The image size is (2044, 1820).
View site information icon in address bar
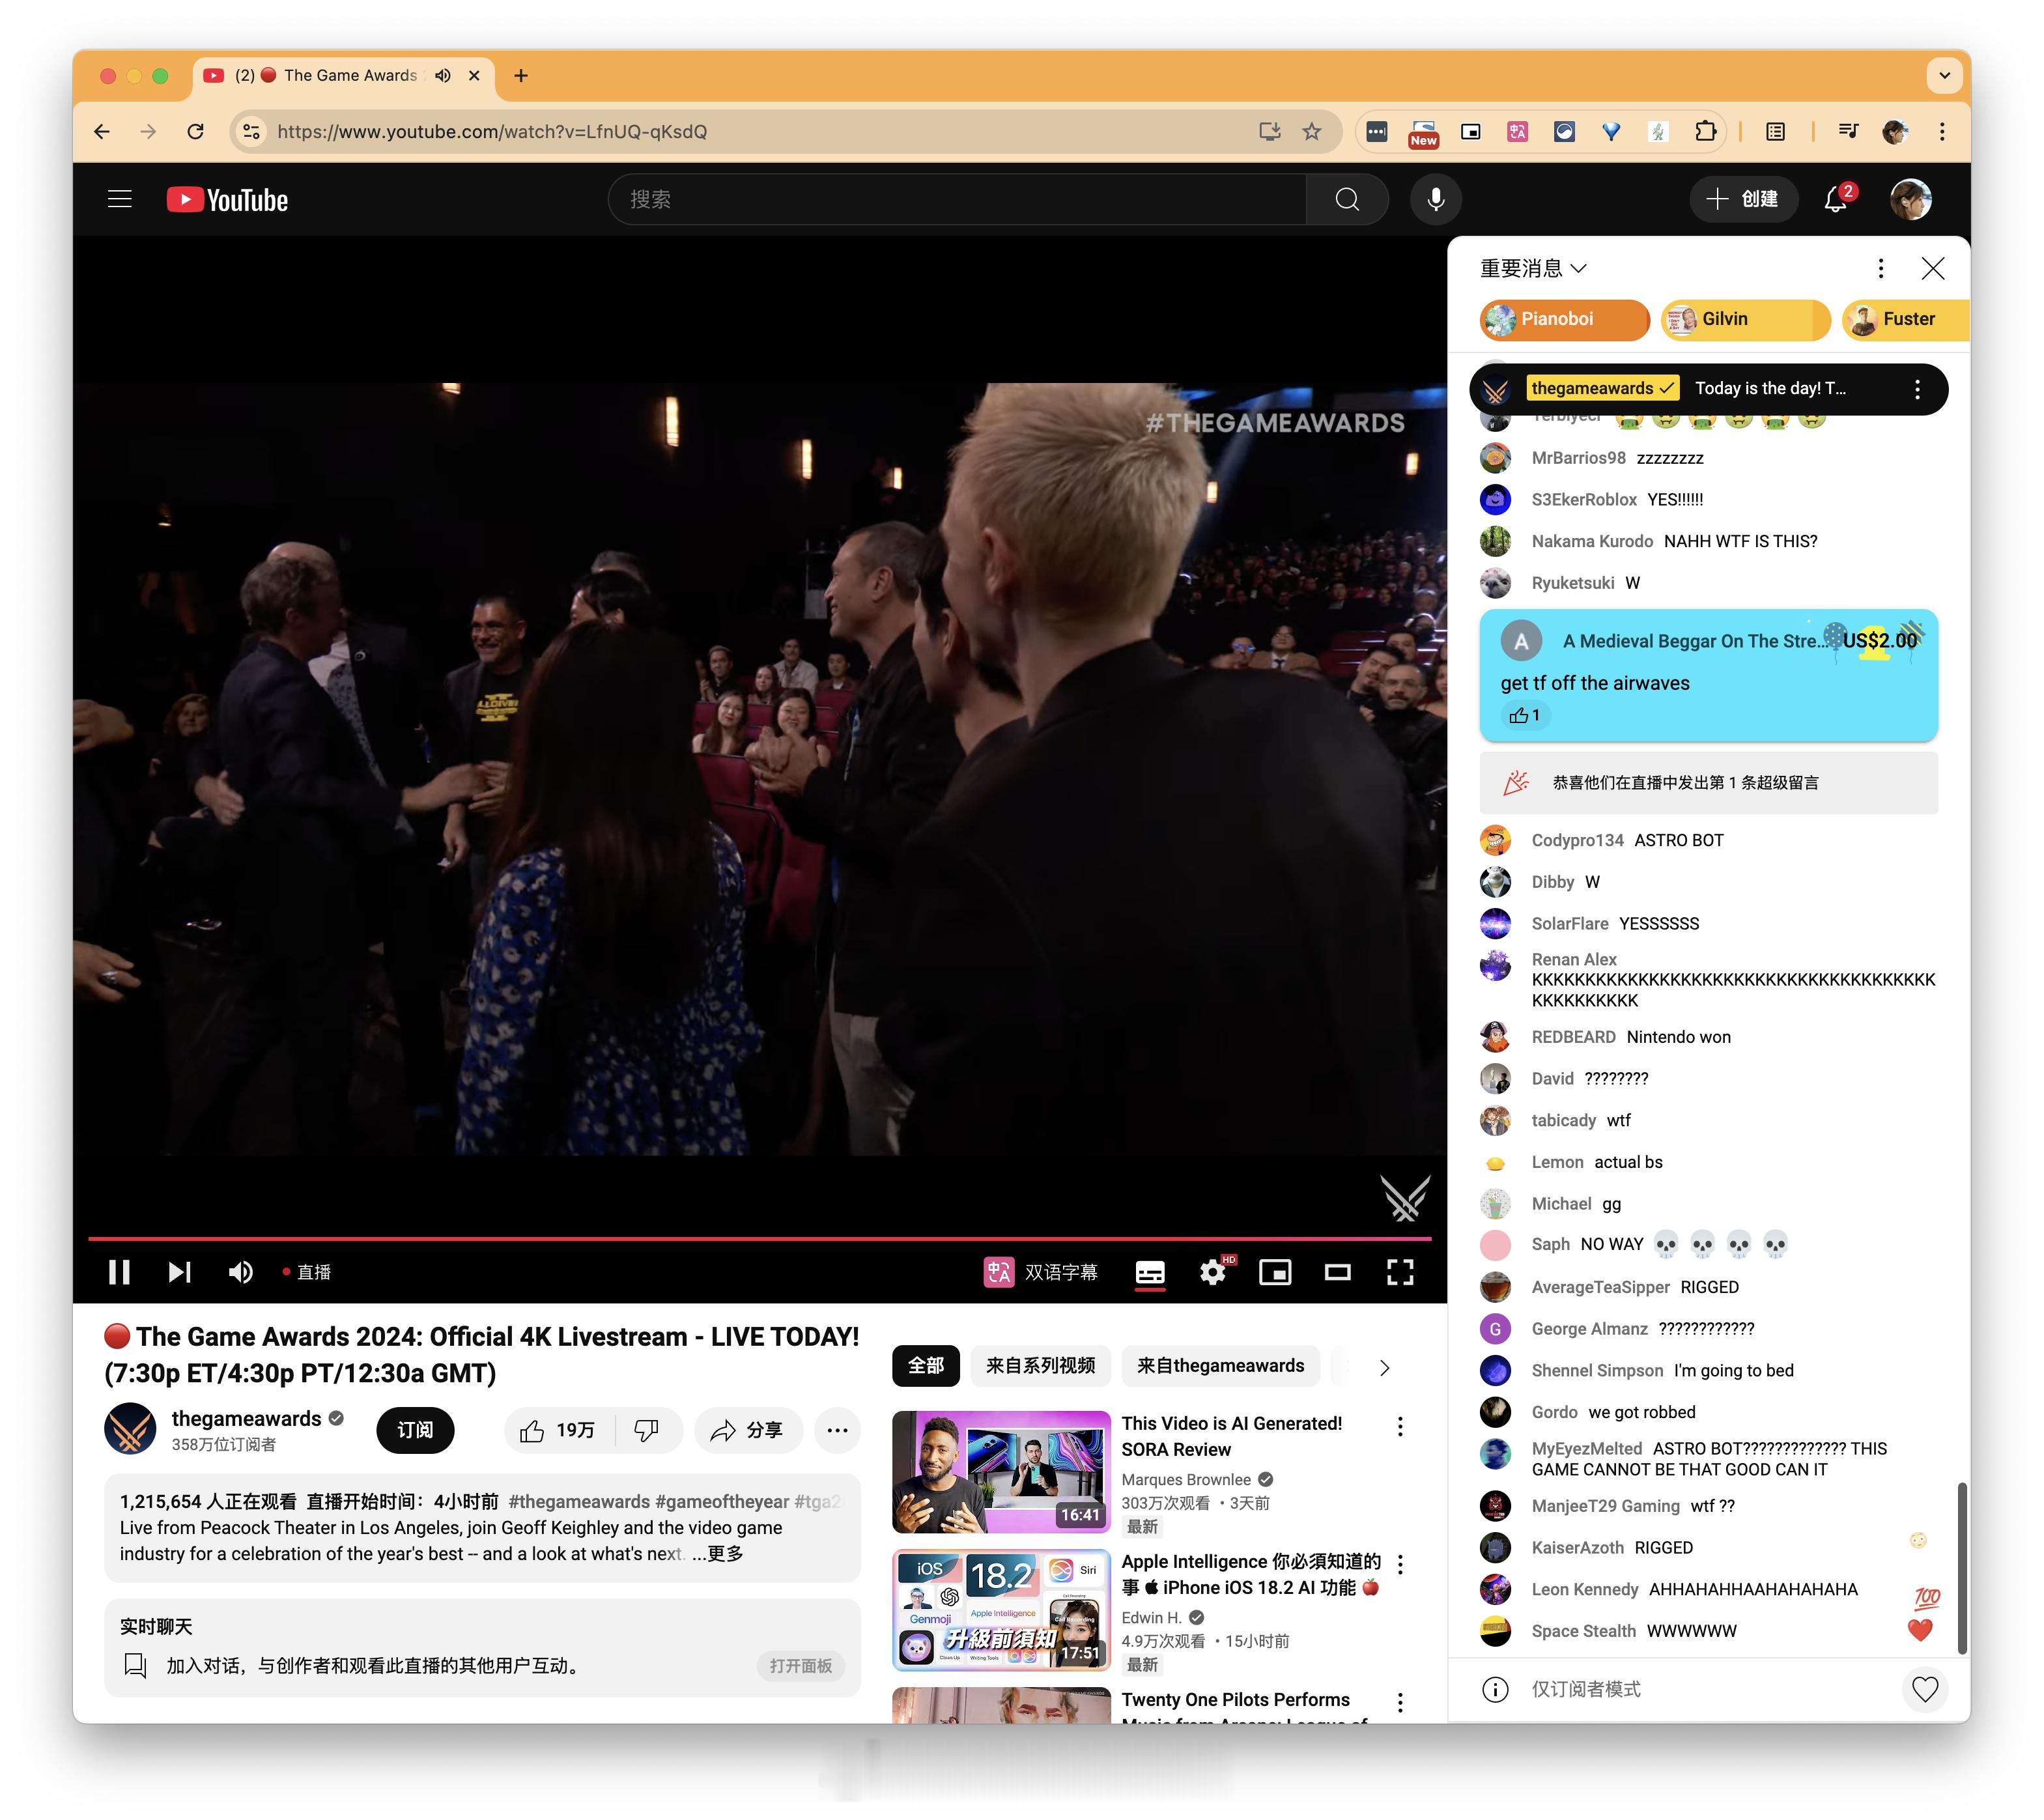(x=252, y=132)
